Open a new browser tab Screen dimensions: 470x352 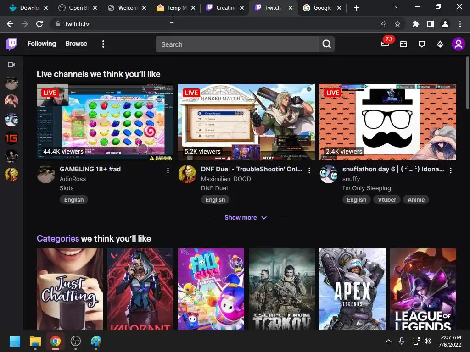coord(356,8)
